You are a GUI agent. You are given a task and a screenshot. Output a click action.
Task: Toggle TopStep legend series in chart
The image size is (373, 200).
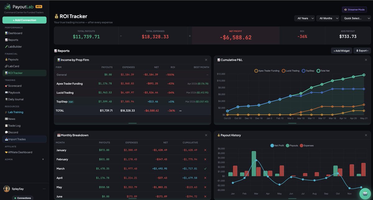pos(308,71)
